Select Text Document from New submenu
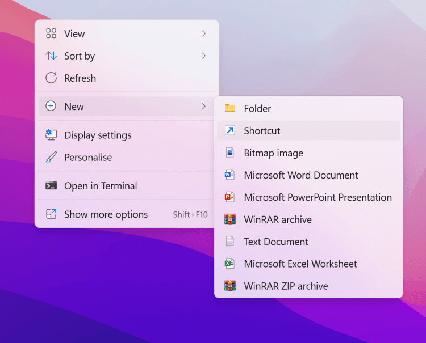The image size is (426, 343). [276, 242]
